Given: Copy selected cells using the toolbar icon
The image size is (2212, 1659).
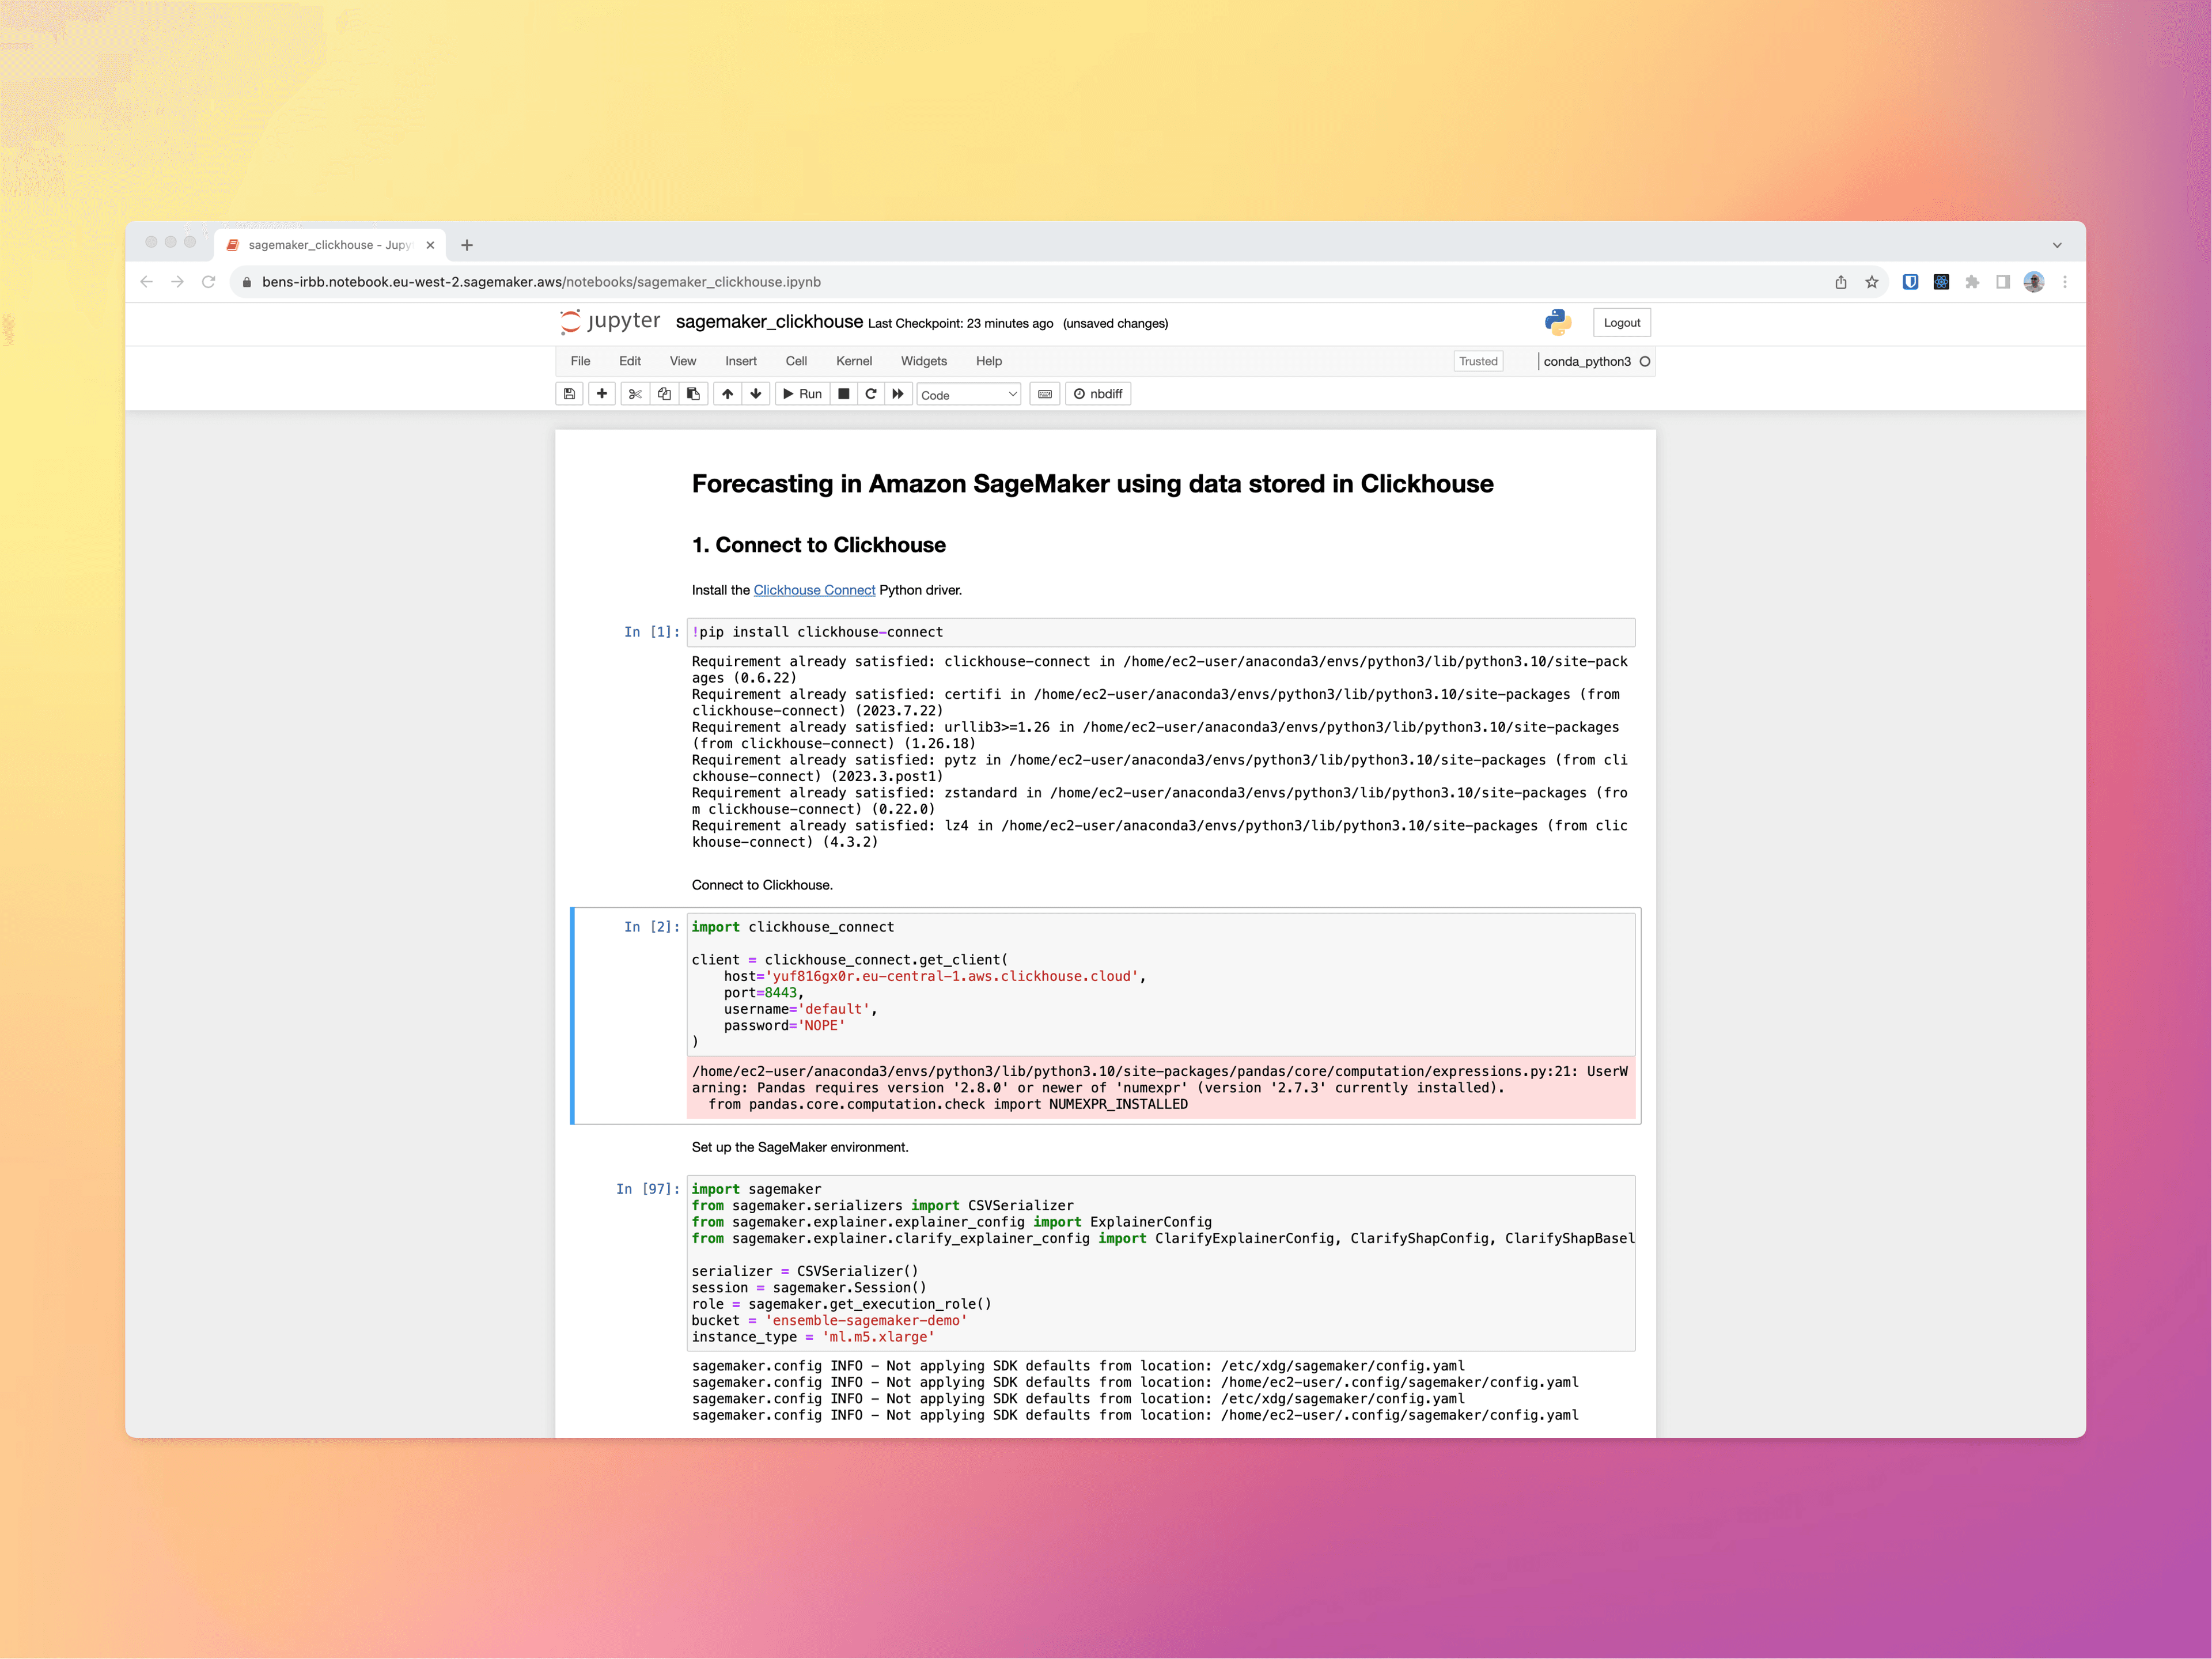Looking at the screenshot, I should point(664,394).
